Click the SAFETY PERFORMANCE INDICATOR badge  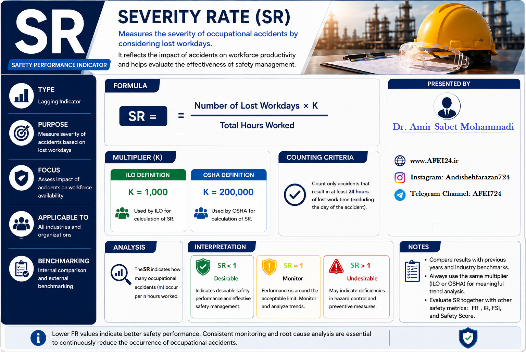[59, 65]
